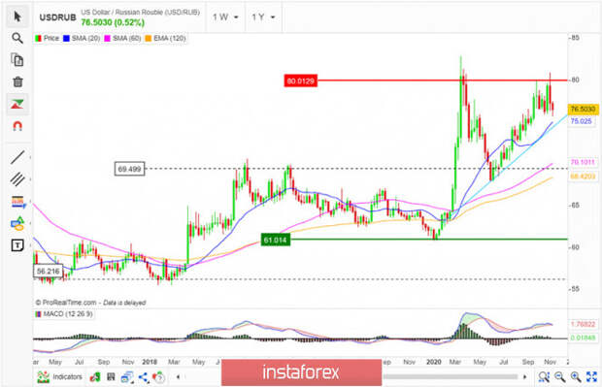602x387 pixels.
Task: Open the 1 Y range dropdown
Action: point(263,17)
